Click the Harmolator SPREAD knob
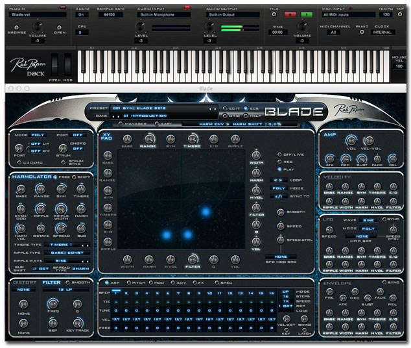Image resolution: width=411 pixels, height=348 pixels. pyautogui.click(x=61, y=229)
